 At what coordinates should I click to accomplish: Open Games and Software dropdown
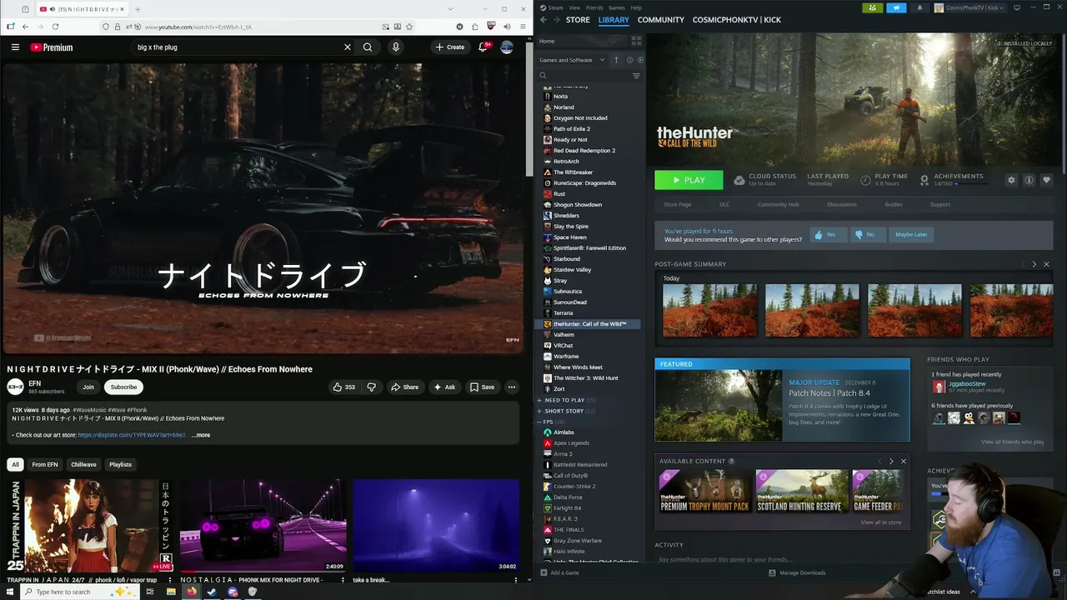click(x=571, y=60)
